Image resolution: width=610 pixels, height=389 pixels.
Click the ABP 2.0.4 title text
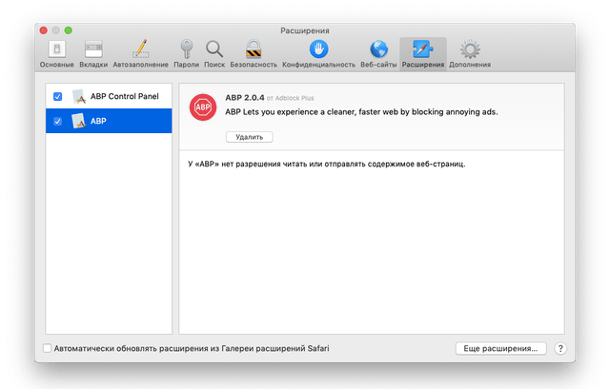click(245, 97)
